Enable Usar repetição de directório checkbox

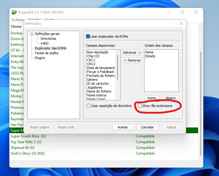(x=88, y=106)
